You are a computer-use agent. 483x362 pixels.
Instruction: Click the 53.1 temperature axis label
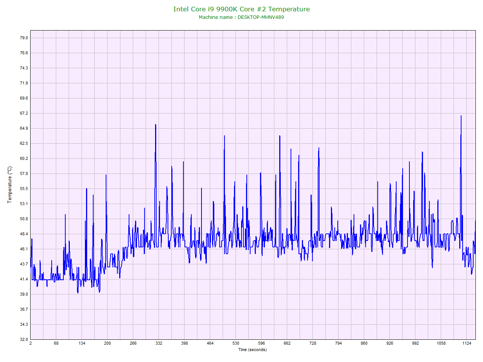click(x=24, y=204)
